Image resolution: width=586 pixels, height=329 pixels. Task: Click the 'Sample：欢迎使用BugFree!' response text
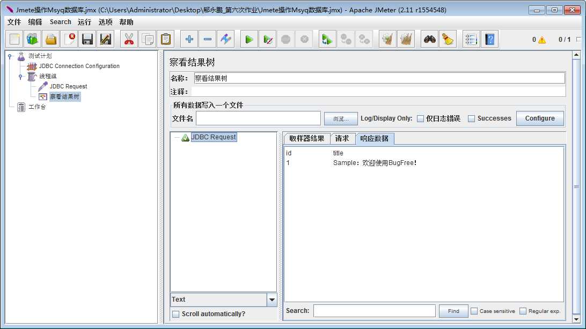pos(375,163)
